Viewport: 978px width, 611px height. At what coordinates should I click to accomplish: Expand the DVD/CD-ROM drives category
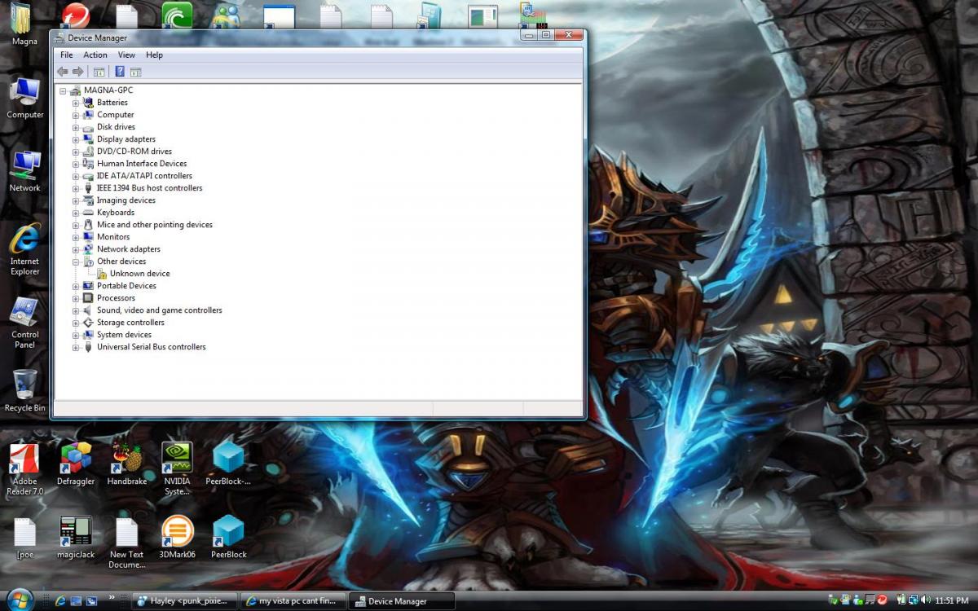pos(76,152)
